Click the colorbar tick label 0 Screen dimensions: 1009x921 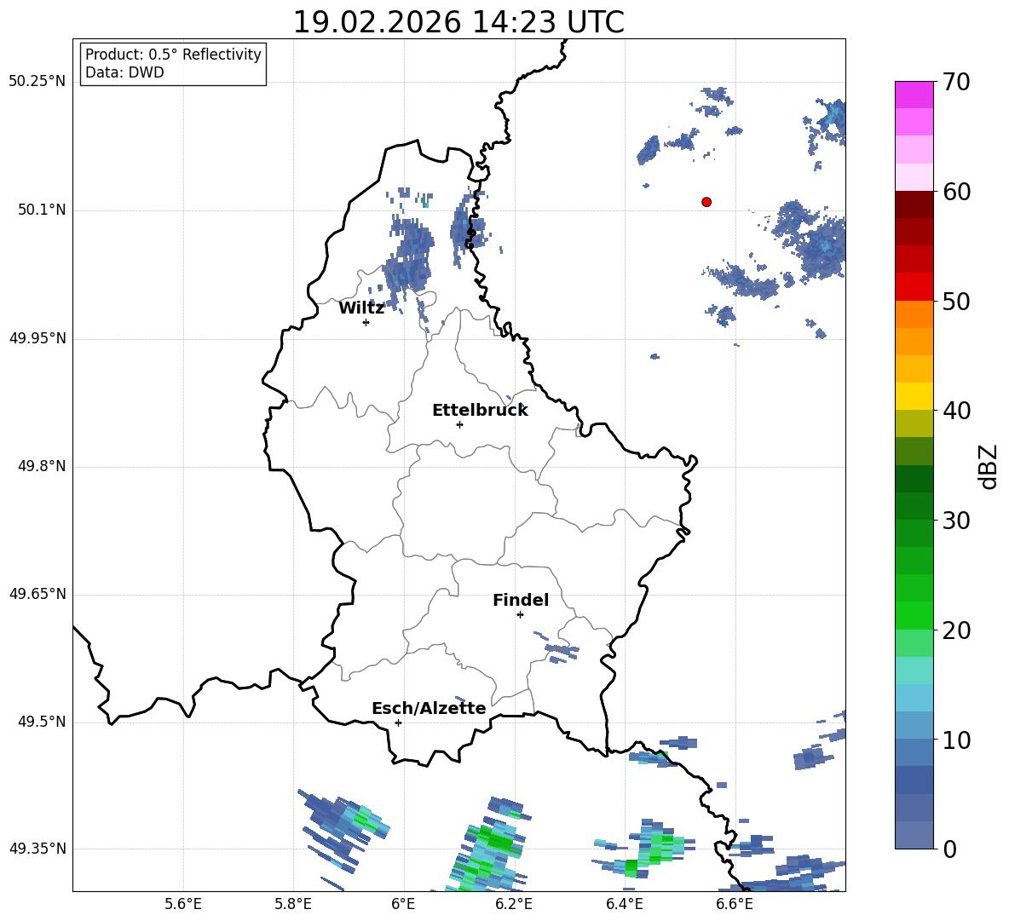tap(949, 849)
